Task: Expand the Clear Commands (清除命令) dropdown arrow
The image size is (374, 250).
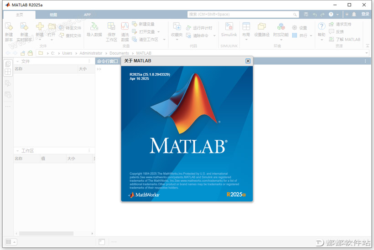Action: 214,36
